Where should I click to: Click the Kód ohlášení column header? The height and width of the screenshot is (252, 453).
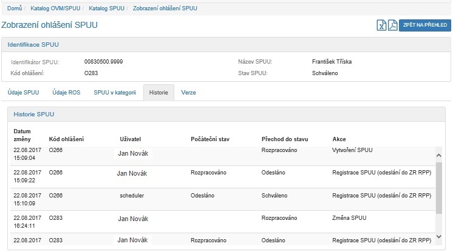(66, 139)
